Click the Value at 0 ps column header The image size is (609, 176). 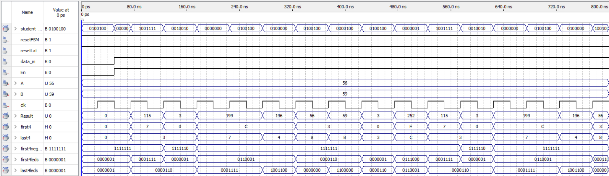tap(61, 12)
